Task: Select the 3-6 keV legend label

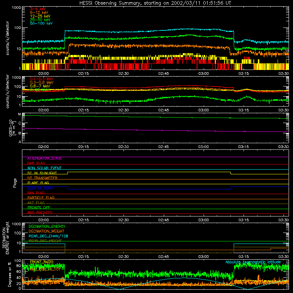Action: tap(38, 9)
